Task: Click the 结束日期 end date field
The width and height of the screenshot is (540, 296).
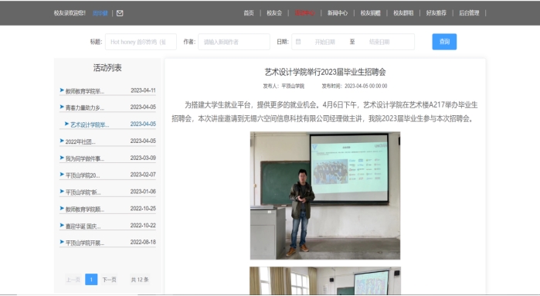Action: coord(379,42)
